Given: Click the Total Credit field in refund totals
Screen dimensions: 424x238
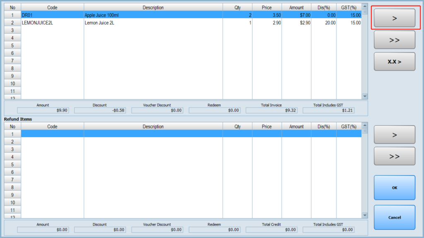Looking at the screenshot, I should [x=271, y=229].
